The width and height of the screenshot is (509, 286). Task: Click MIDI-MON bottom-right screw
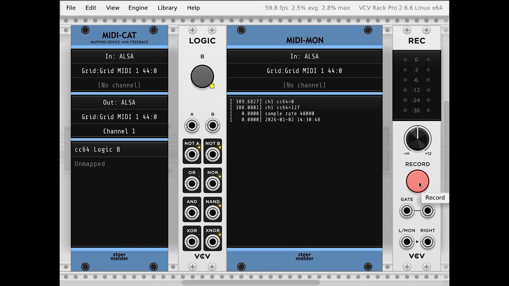click(x=368, y=267)
